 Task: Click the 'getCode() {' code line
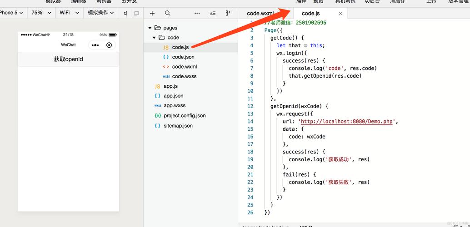point(287,38)
